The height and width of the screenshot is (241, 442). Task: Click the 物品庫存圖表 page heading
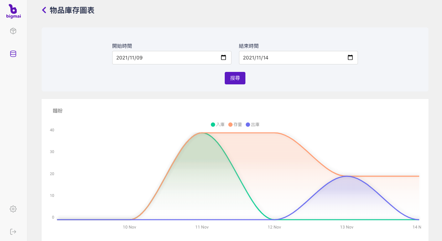click(x=72, y=10)
